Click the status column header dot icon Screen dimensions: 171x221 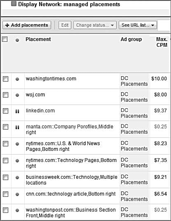tap(17, 40)
